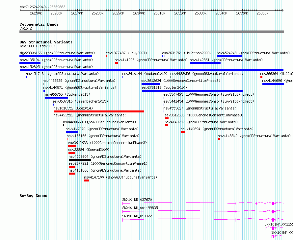Open esv22884 (Conrad2009) variant

click(89, 150)
